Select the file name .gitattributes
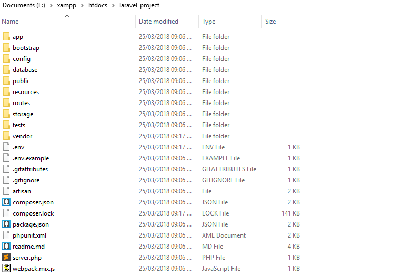This screenshot has width=403, height=277. [x=30, y=169]
